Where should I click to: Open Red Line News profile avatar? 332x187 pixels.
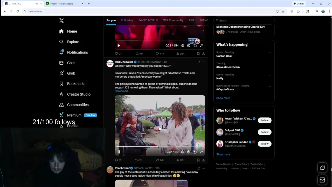(x=110, y=64)
